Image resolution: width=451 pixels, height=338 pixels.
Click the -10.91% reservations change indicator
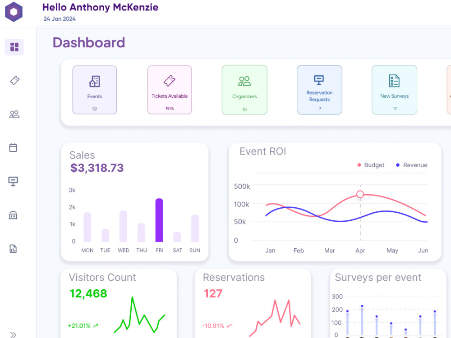click(217, 326)
